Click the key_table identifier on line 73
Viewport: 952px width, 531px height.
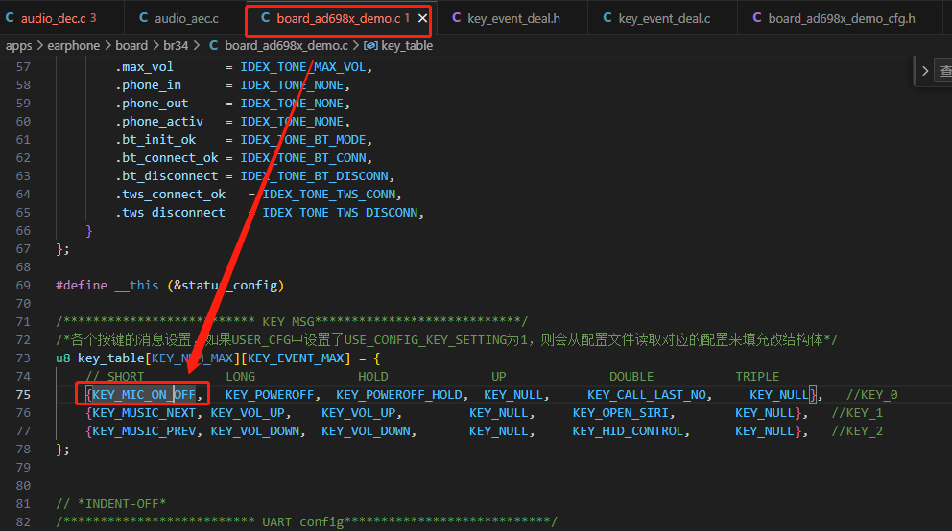(110, 358)
